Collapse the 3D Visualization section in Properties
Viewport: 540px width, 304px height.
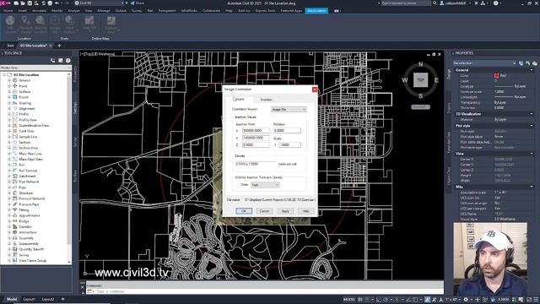click(x=532, y=114)
